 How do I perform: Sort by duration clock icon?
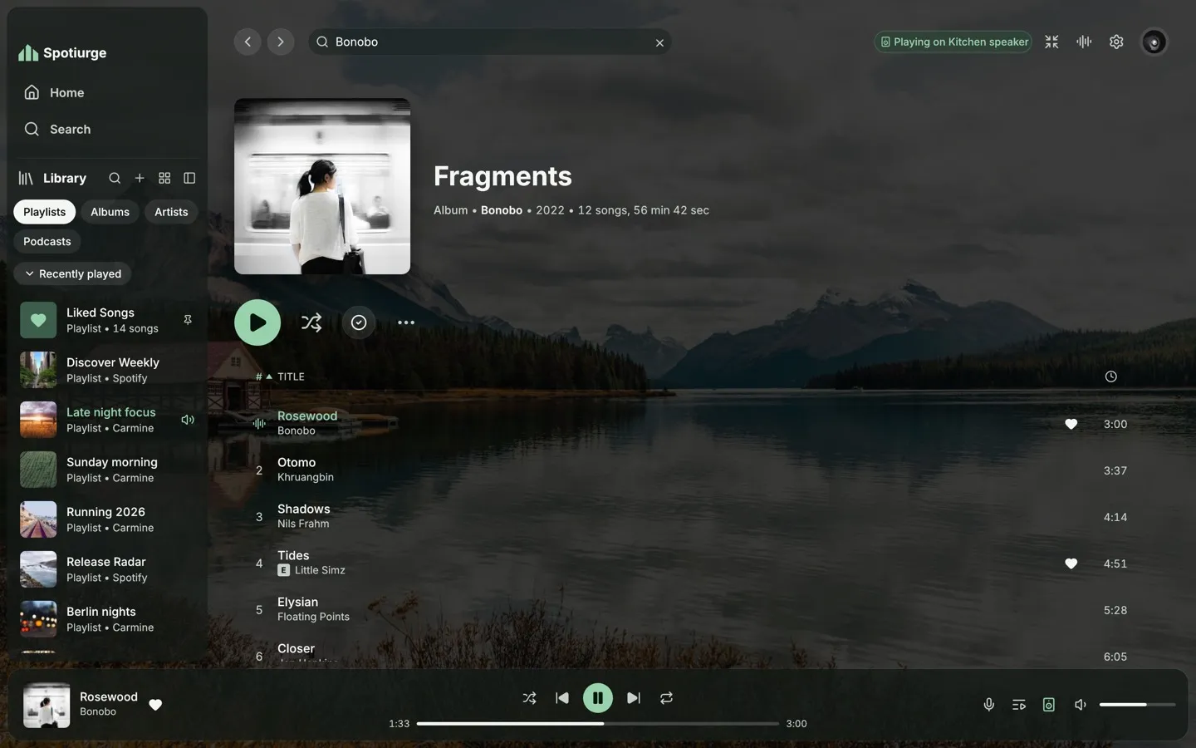pos(1111,376)
